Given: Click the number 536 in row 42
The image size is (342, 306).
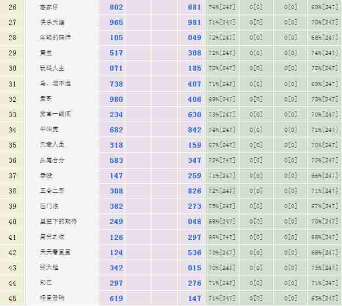Looking at the screenshot, I should click(x=195, y=253).
